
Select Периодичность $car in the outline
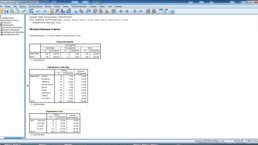pyautogui.click(x=11, y=35)
